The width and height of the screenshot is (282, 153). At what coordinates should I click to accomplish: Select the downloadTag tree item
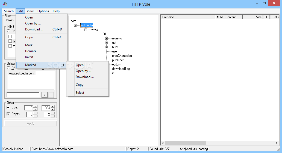point(121,69)
